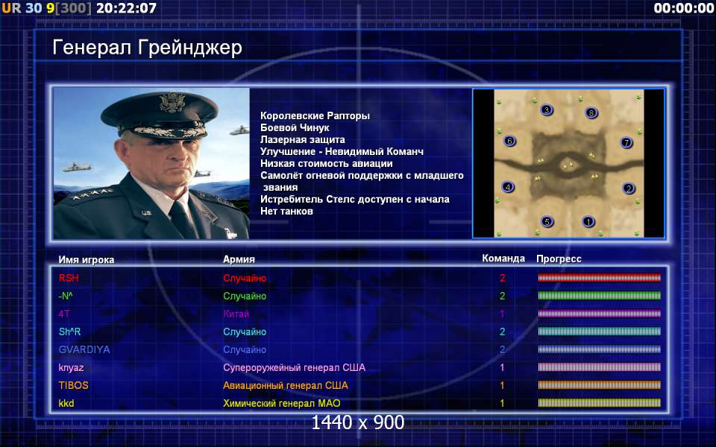Select start position 6 on the minimap
This screenshot has height=447, width=716.
tap(509, 141)
